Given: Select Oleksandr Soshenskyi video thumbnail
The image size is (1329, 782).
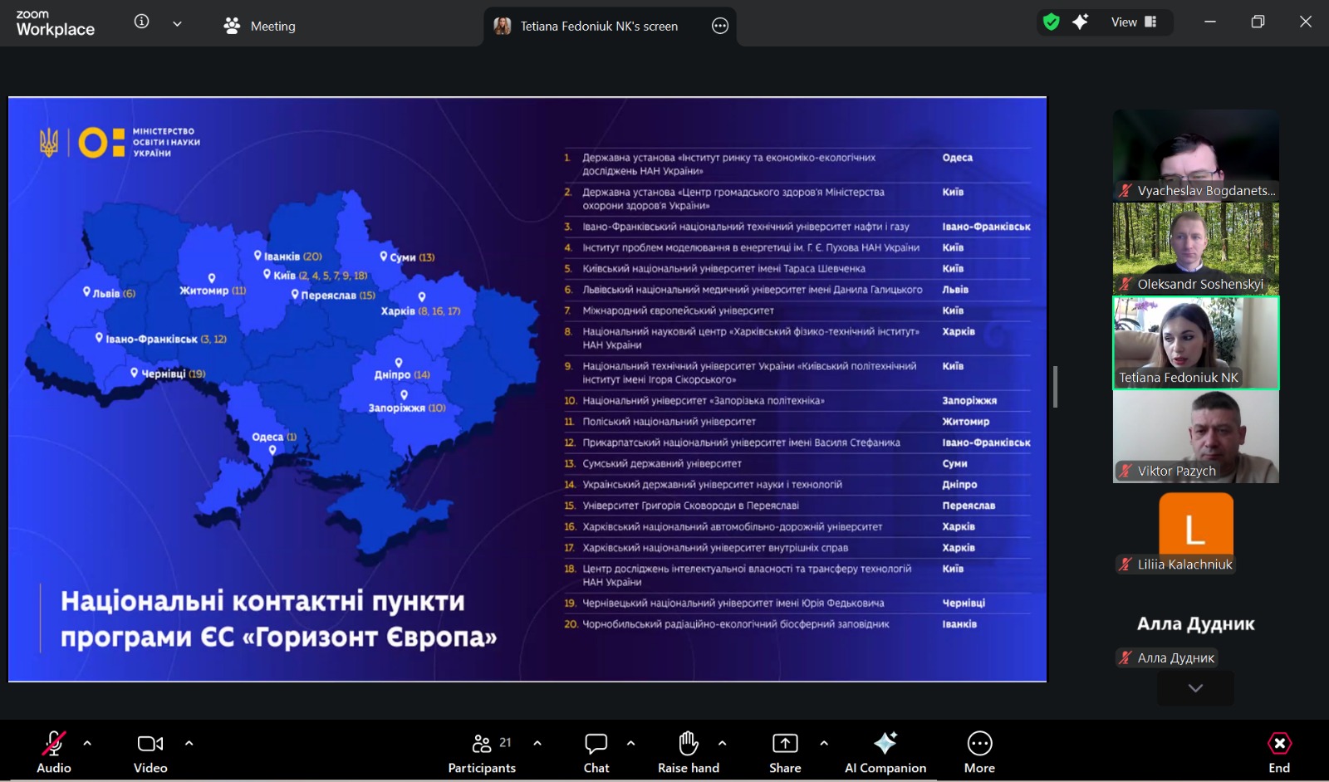Looking at the screenshot, I should pyautogui.click(x=1196, y=249).
